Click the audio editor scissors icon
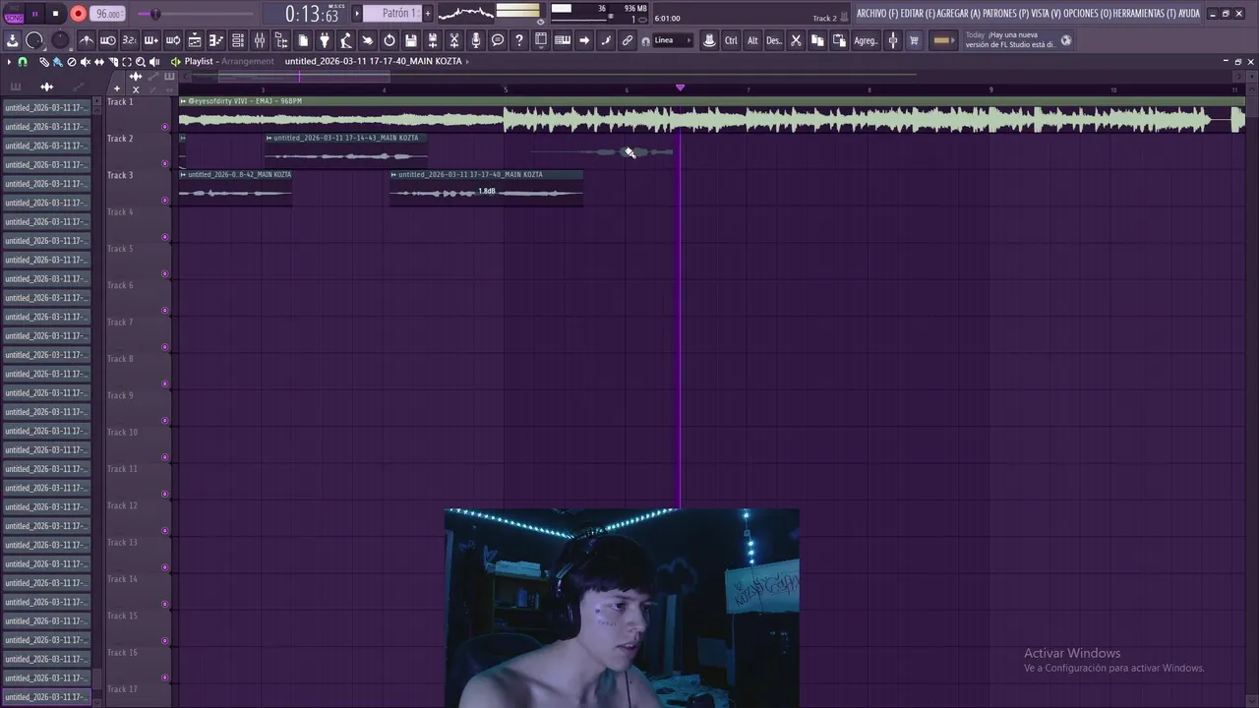Viewport: 1259px width, 708px height. coord(454,40)
